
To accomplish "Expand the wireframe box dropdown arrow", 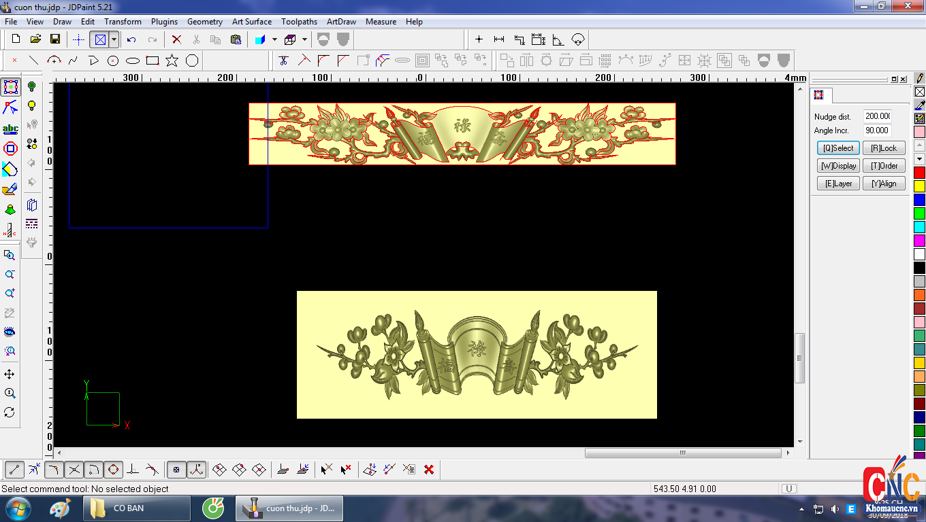I will tap(304, 39).
